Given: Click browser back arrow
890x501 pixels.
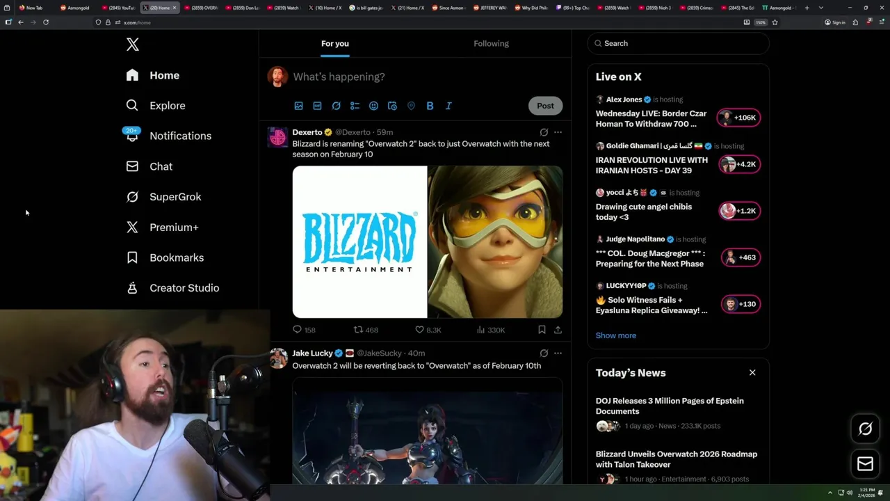Looking at the screenshot, I should coord(21,22).
